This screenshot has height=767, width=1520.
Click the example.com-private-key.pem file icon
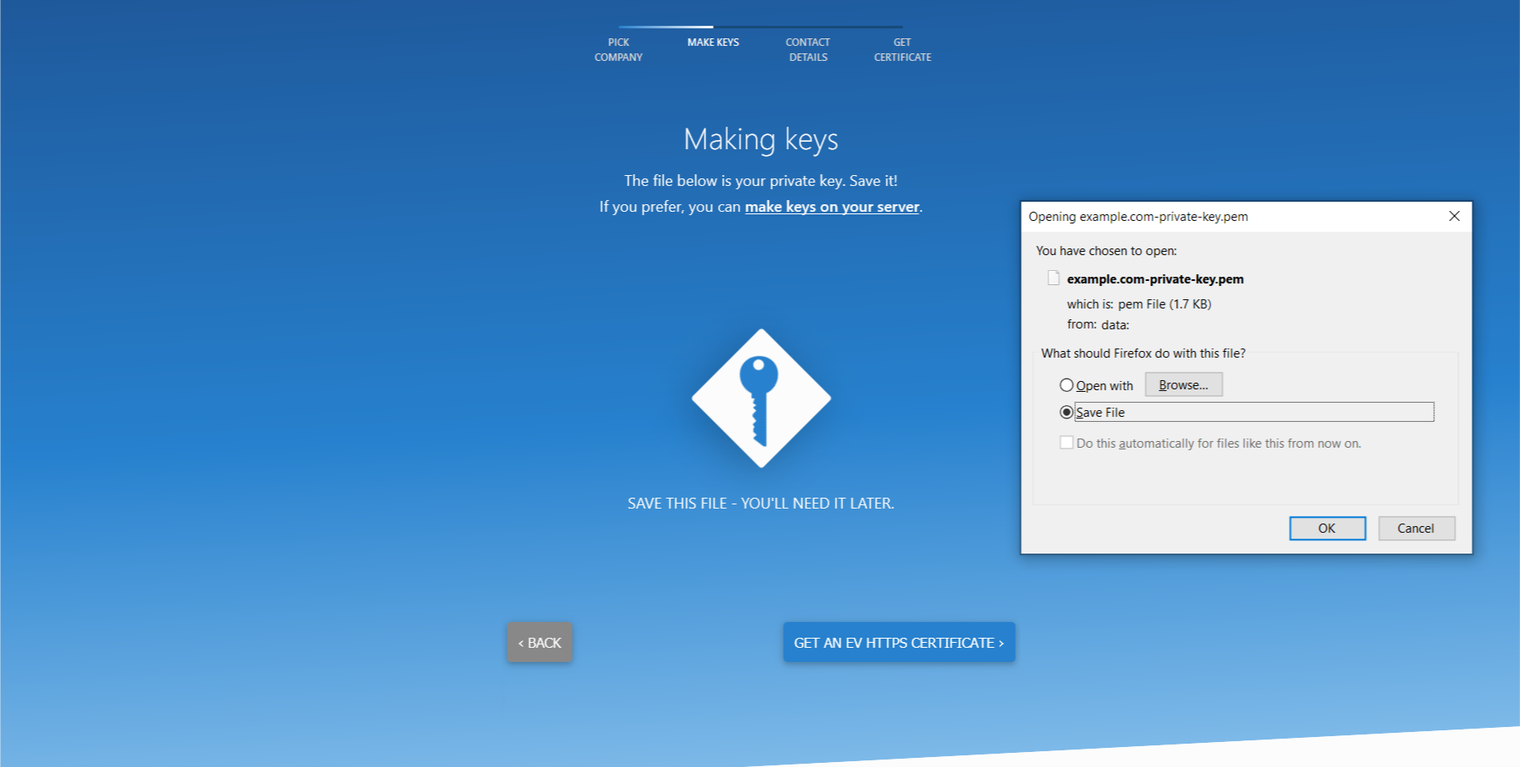click(1053, 278)
